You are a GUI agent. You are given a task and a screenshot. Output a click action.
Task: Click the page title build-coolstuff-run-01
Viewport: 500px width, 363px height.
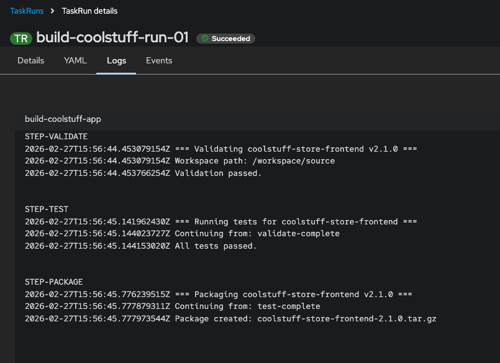point(114,38)
